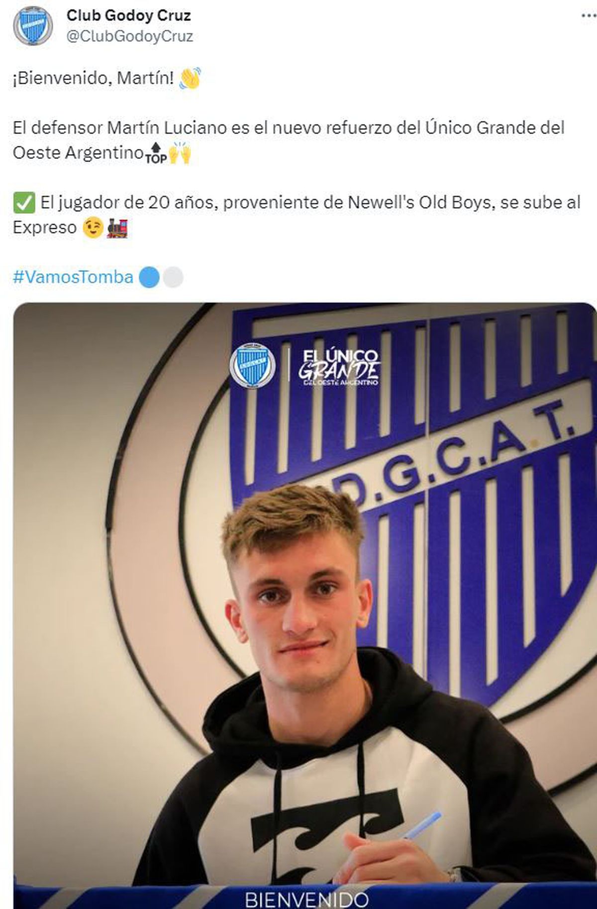Image resolution: width=597 pixels, height=909 pixels.
Task: Open the three-dot more options menu
Action: [x=589, y=16]
